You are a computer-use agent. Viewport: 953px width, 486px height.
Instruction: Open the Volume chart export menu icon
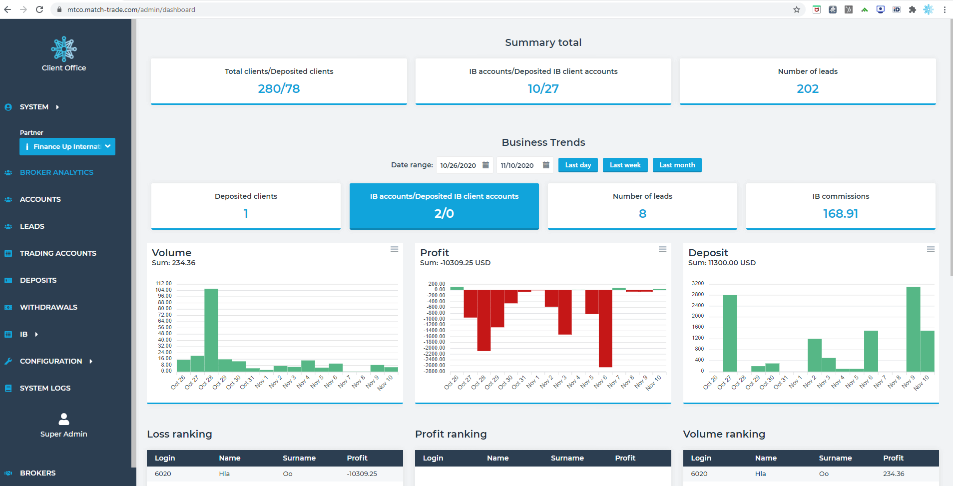394,249
